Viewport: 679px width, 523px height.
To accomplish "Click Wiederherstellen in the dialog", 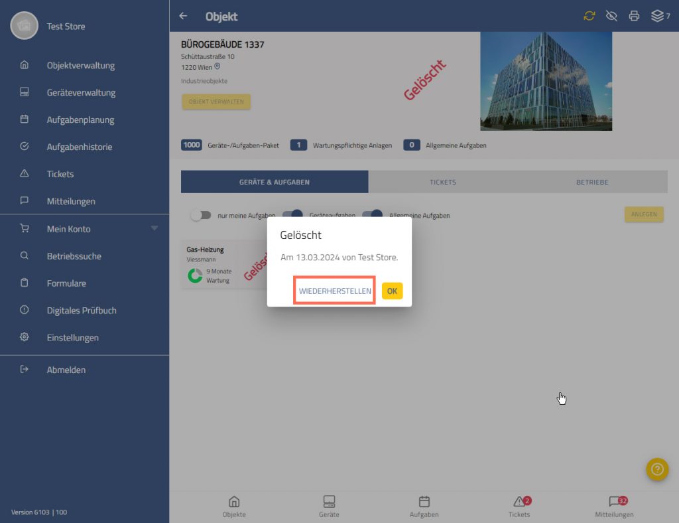I will coord(335,291).
